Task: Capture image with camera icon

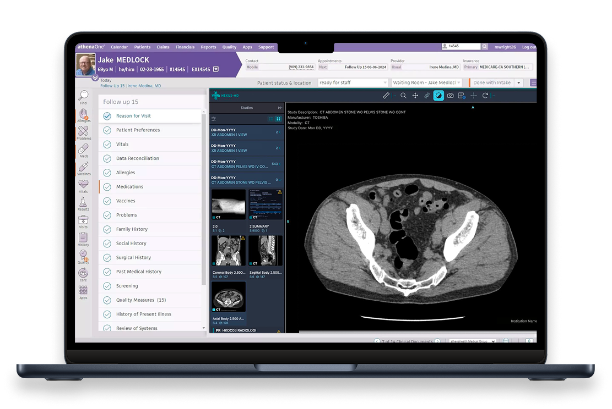Action: [x=451, y=96]
